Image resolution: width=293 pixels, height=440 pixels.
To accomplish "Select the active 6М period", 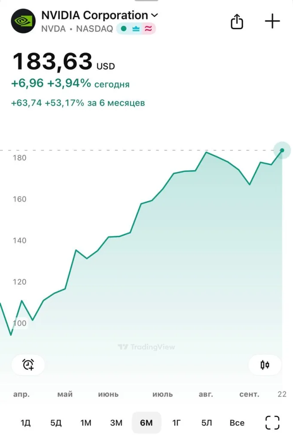I will (146, 423).
